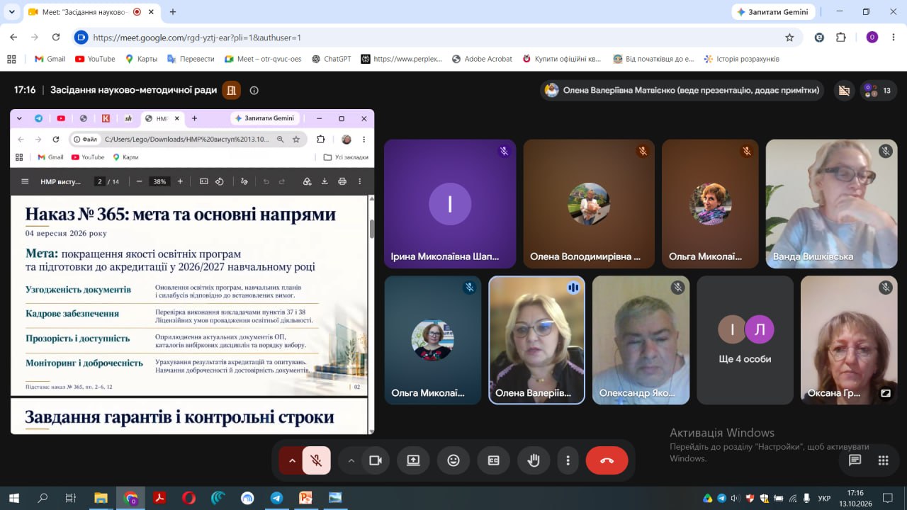The image size is (907, 510).
Task: Unmute your microphone
Action: pos(317,460)
